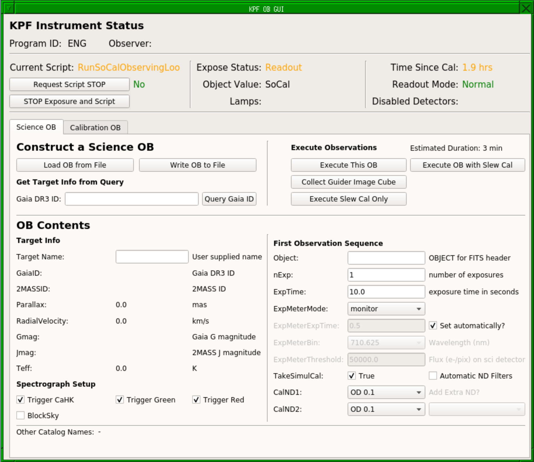
Task: Click Collect Guider Image Cube button
Action: click(349, 182)
